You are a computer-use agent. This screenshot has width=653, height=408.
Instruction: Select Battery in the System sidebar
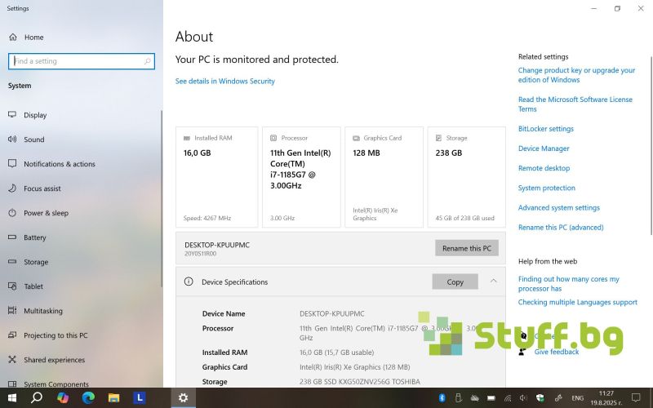[34, 237]
